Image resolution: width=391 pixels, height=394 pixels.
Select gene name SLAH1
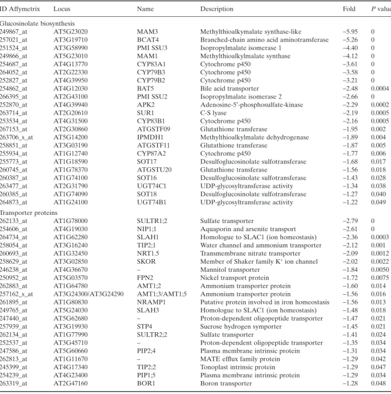coord(148,237)
